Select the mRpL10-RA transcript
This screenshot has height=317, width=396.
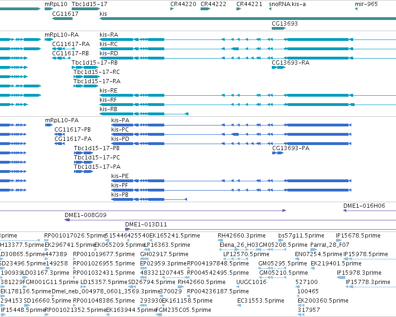49,40
